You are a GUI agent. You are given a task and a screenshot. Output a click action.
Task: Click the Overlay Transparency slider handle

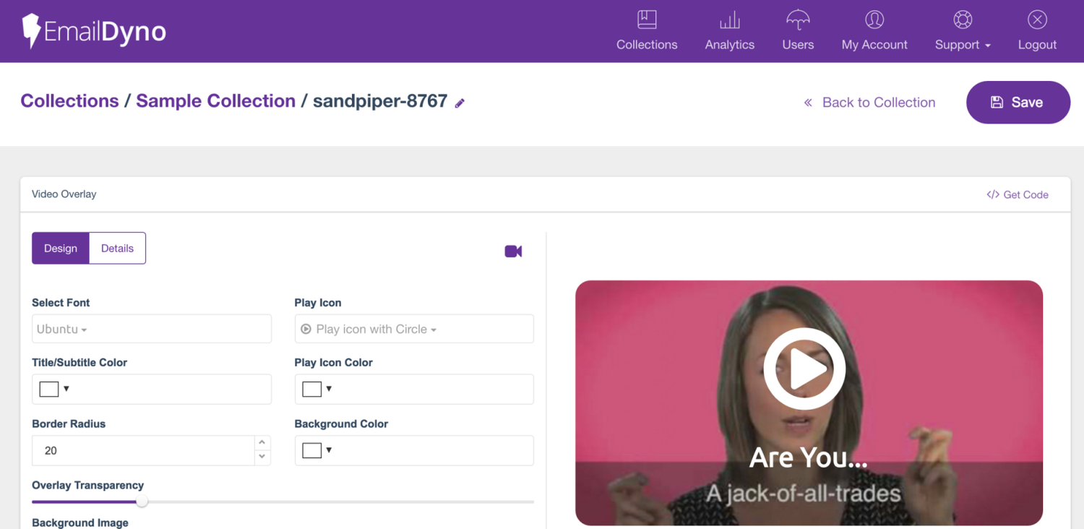click(x=142, y=502)
